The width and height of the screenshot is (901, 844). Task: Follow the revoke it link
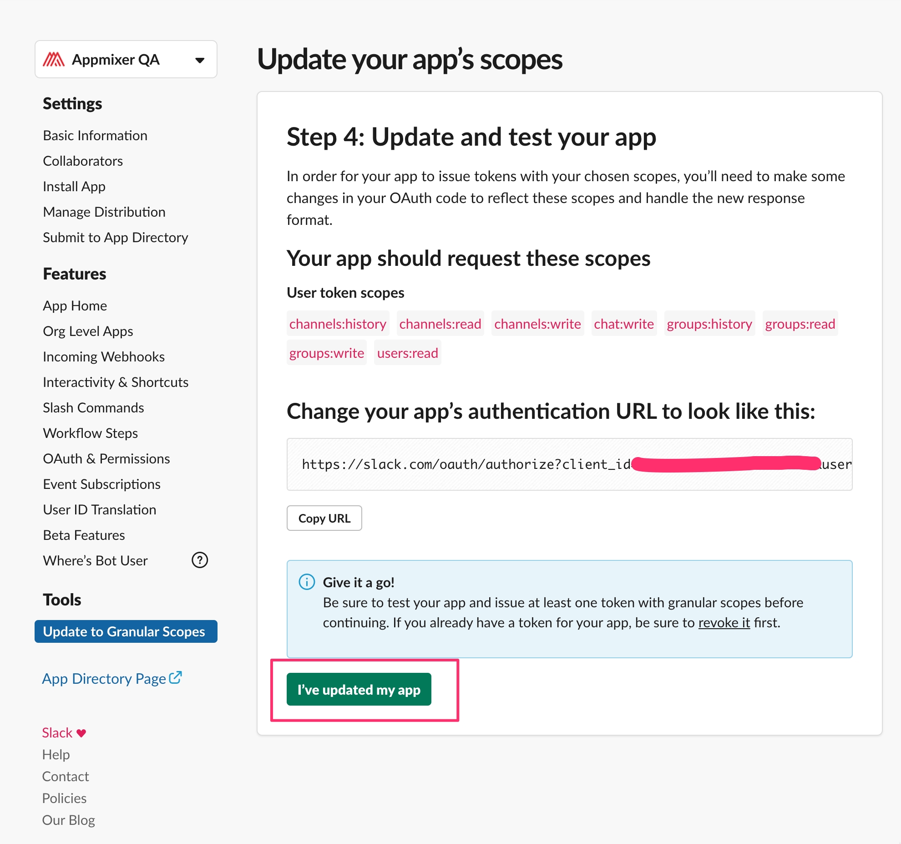[724, 622]
